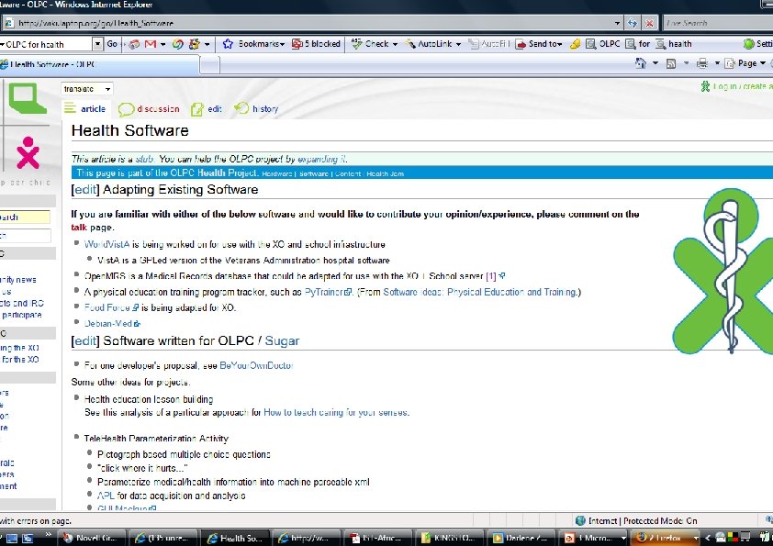The height and width of the screenshot is (546, 773).
Task: Click the yellow highlighter icon
Action: tap(575, 44)
